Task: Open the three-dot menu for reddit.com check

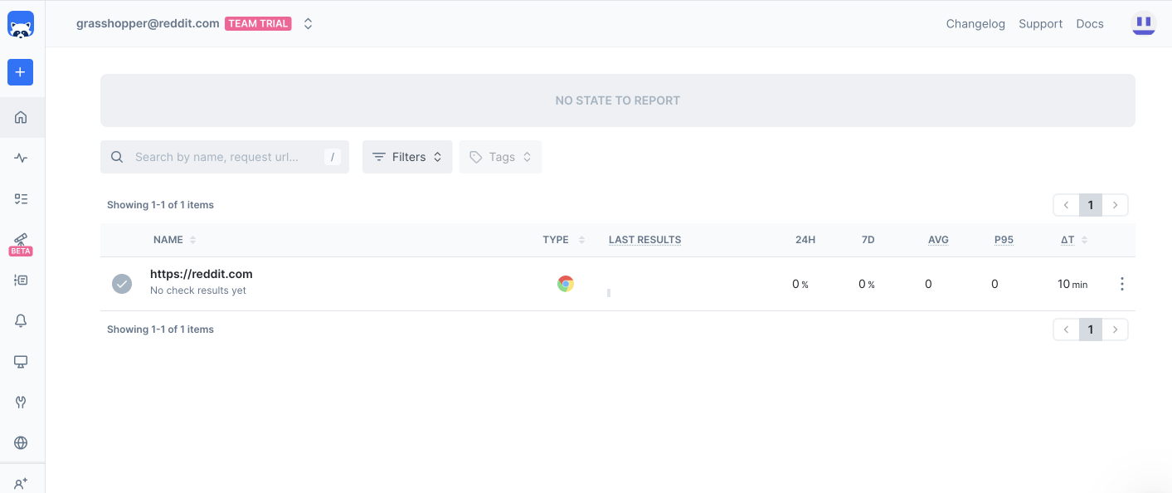Action: click(x=1122, y=283)
